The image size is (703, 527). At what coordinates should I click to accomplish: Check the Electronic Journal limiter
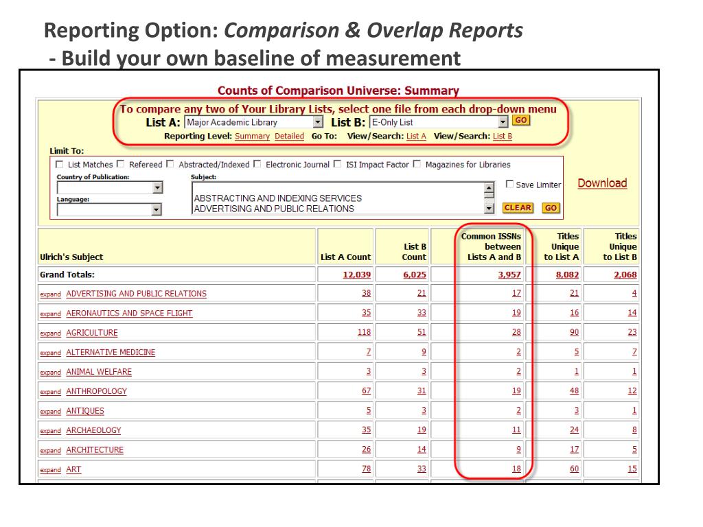pos(257,164)
